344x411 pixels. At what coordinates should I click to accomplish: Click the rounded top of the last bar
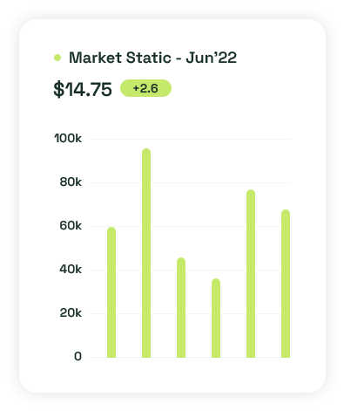[286, 214]
